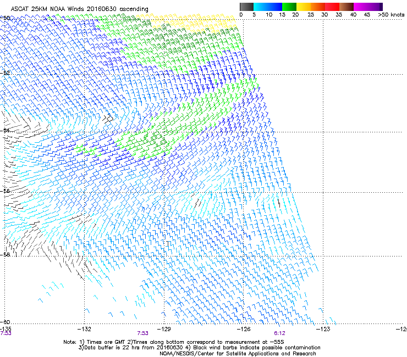Click the note 'Black wind barbs indicate possible contamination'
The image size is (407, 357).
[257, 348]
